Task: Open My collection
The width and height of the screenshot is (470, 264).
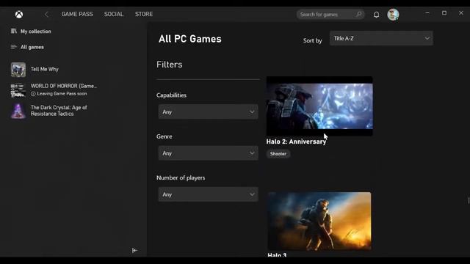Action: (36, 31)
